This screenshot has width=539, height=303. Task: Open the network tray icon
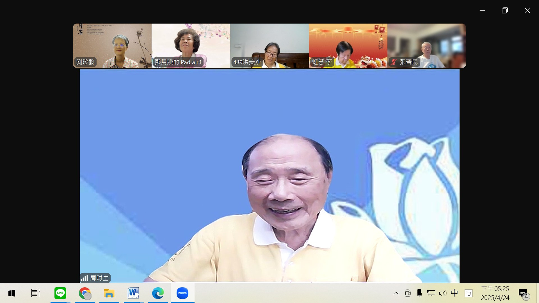pyautogui.click(x=431, y=293)
